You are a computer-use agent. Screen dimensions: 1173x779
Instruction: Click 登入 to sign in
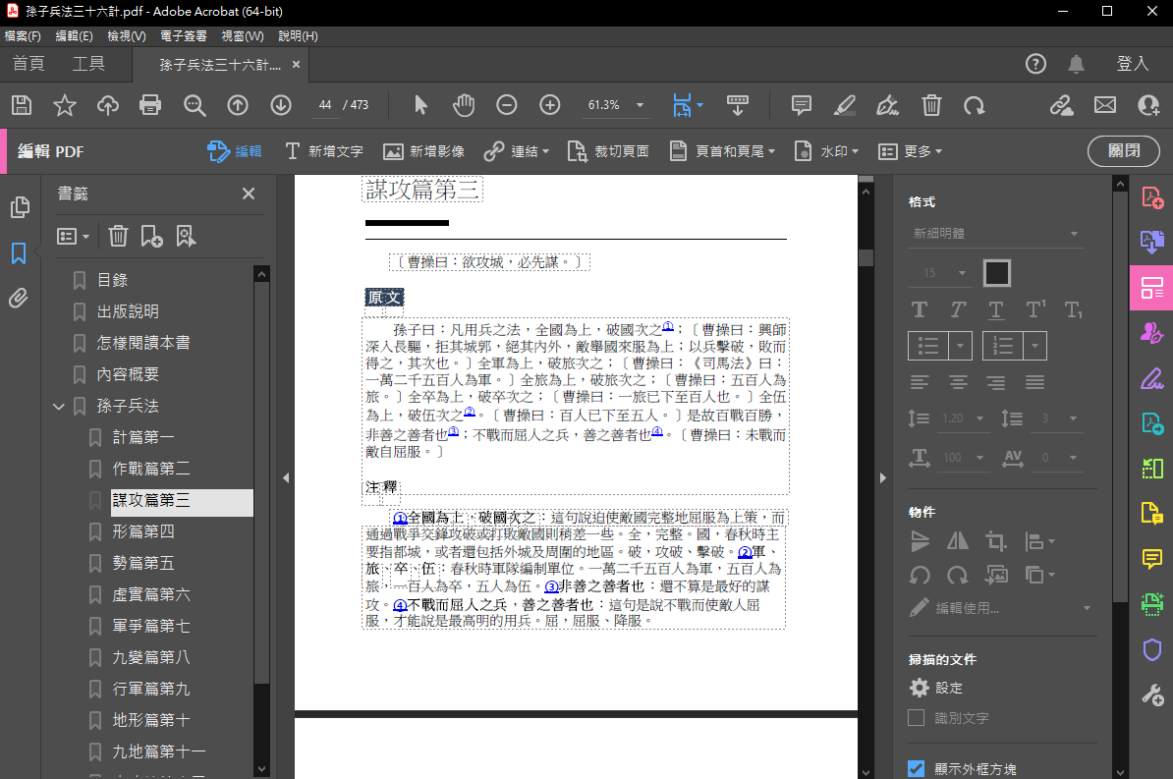point(1132,64)
